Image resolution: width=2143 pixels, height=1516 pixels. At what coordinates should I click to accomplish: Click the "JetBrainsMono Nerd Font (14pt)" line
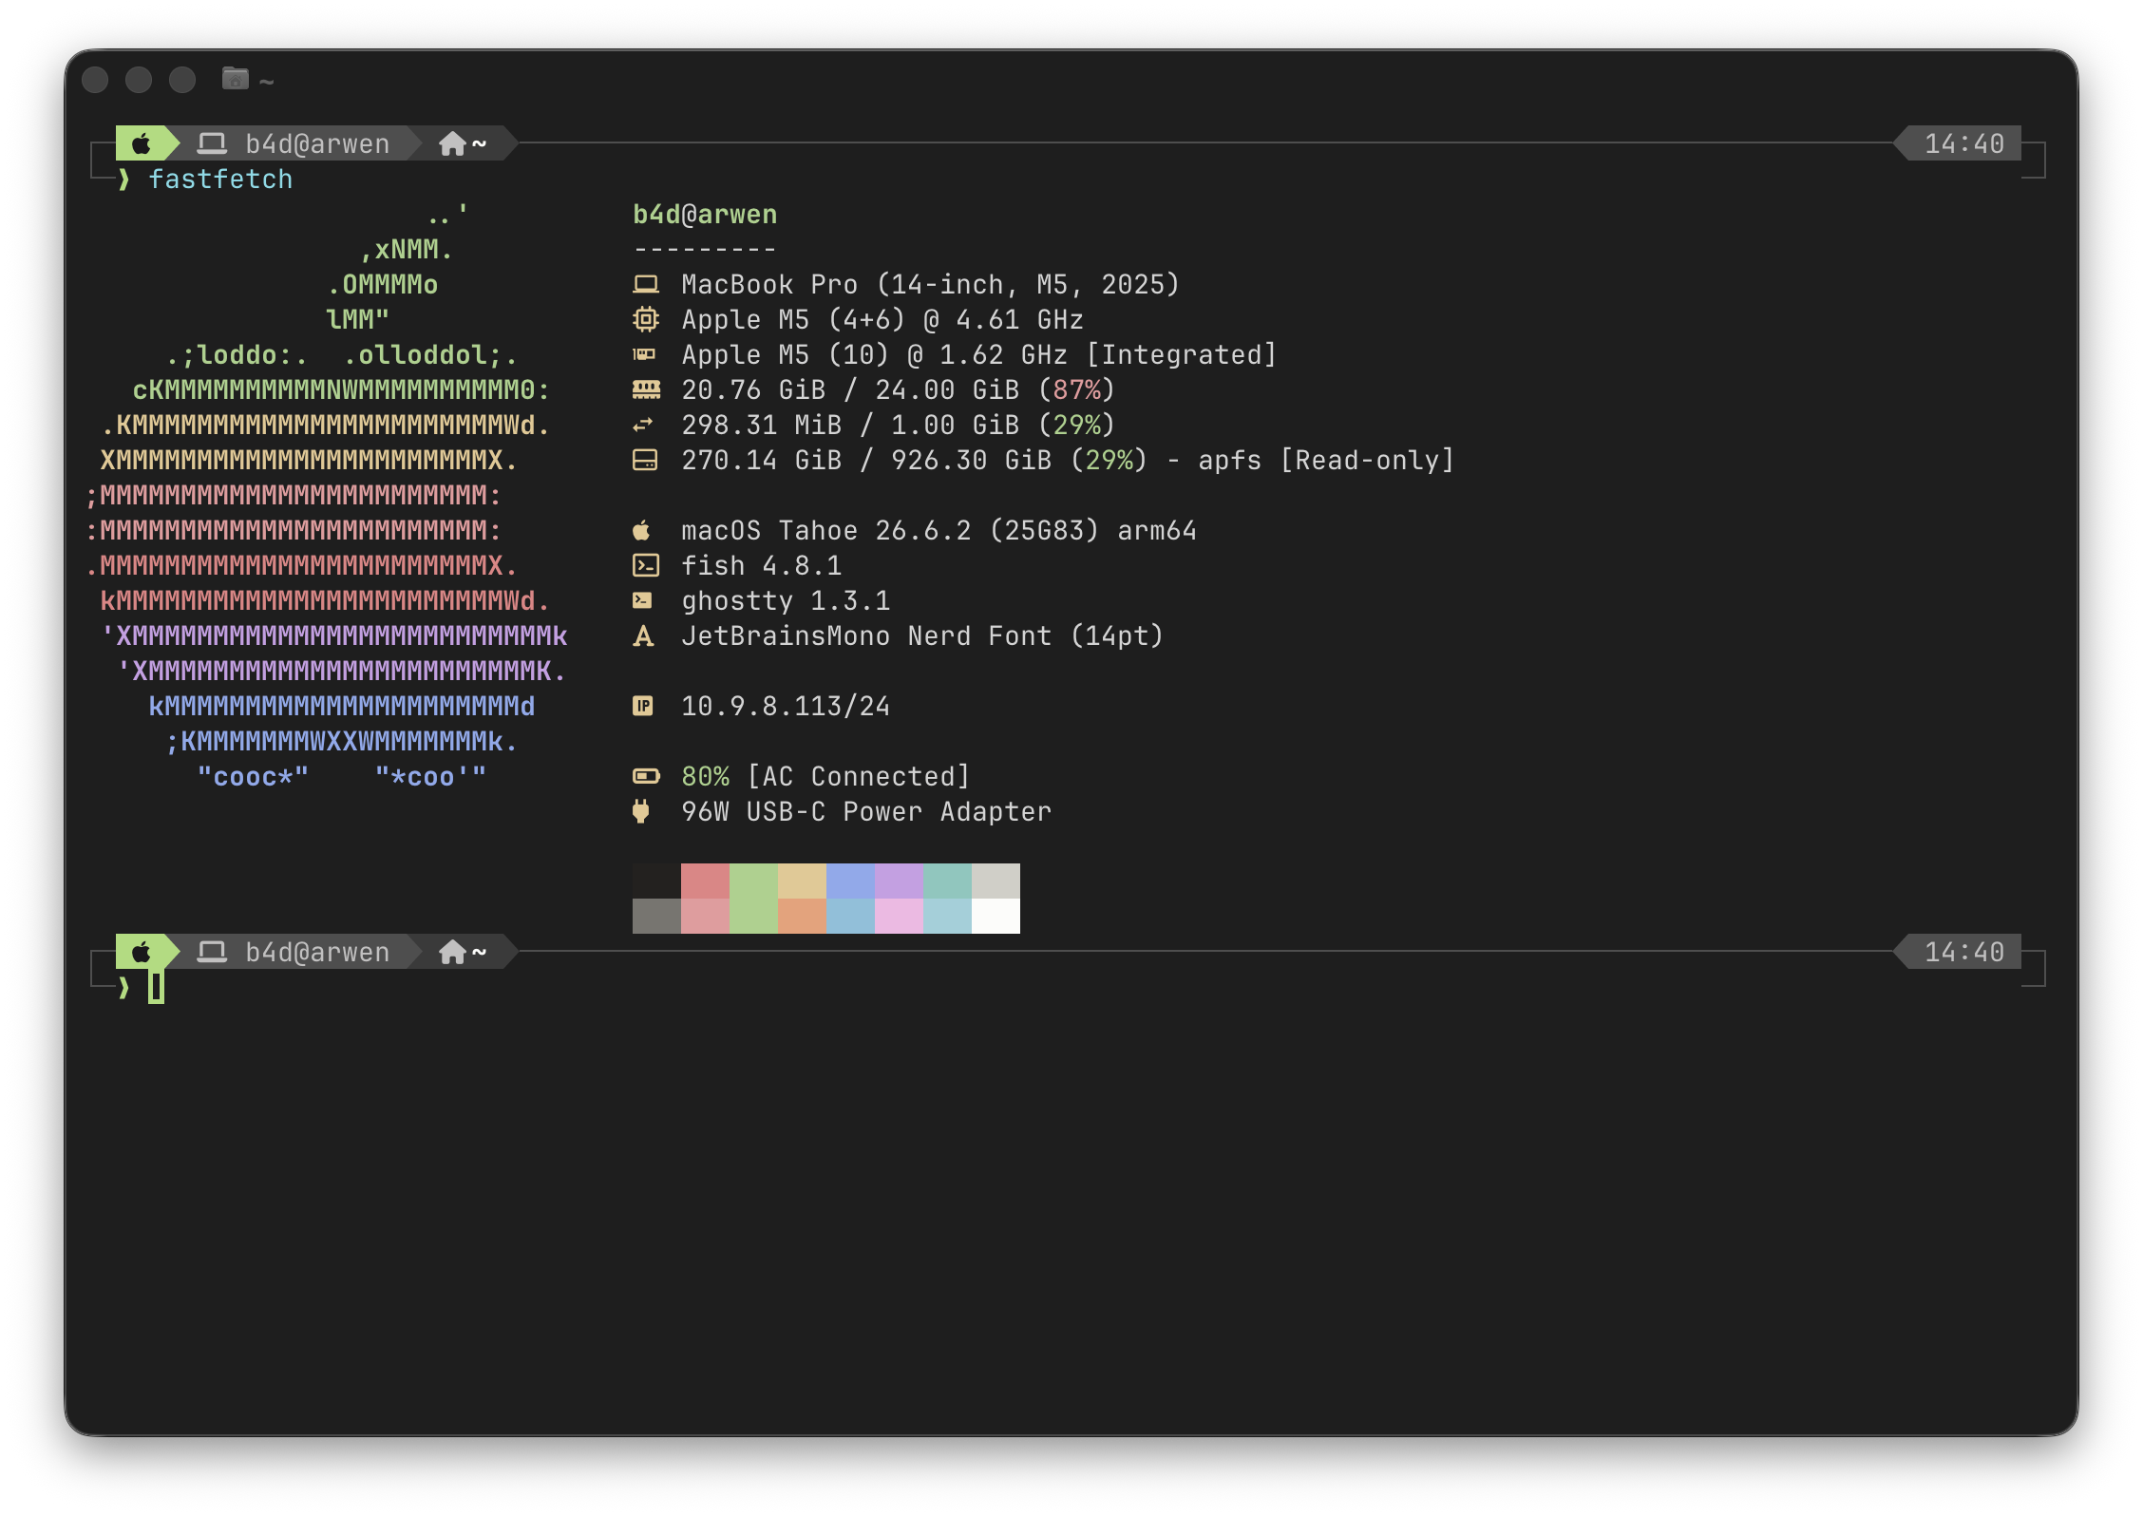click(x=922, y=635)
